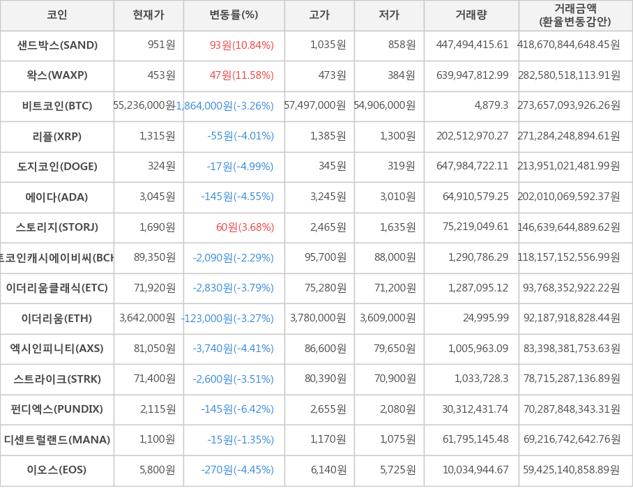Click the 고가 column header
The width and height of the screenshot is (633, 488).
tap(319, 15)
